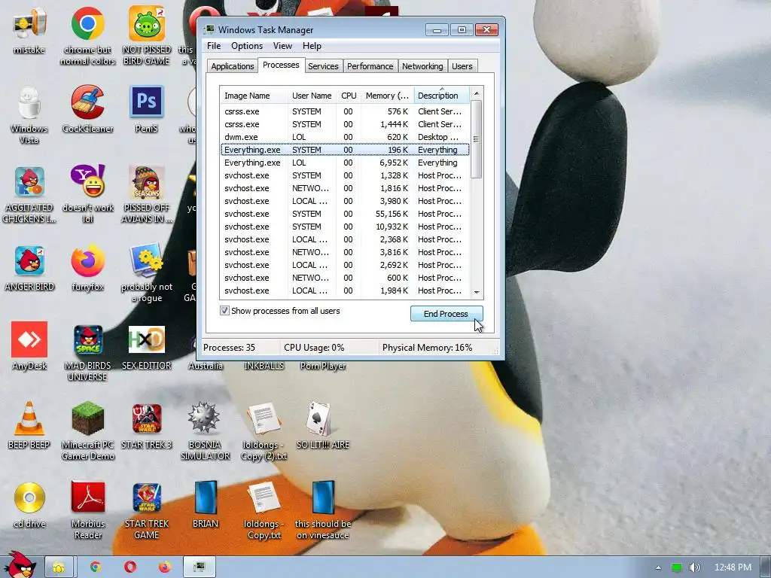Select MAD BIRDS UNIVERSE icon
The image size is (771, 578).
click(87, 352)
